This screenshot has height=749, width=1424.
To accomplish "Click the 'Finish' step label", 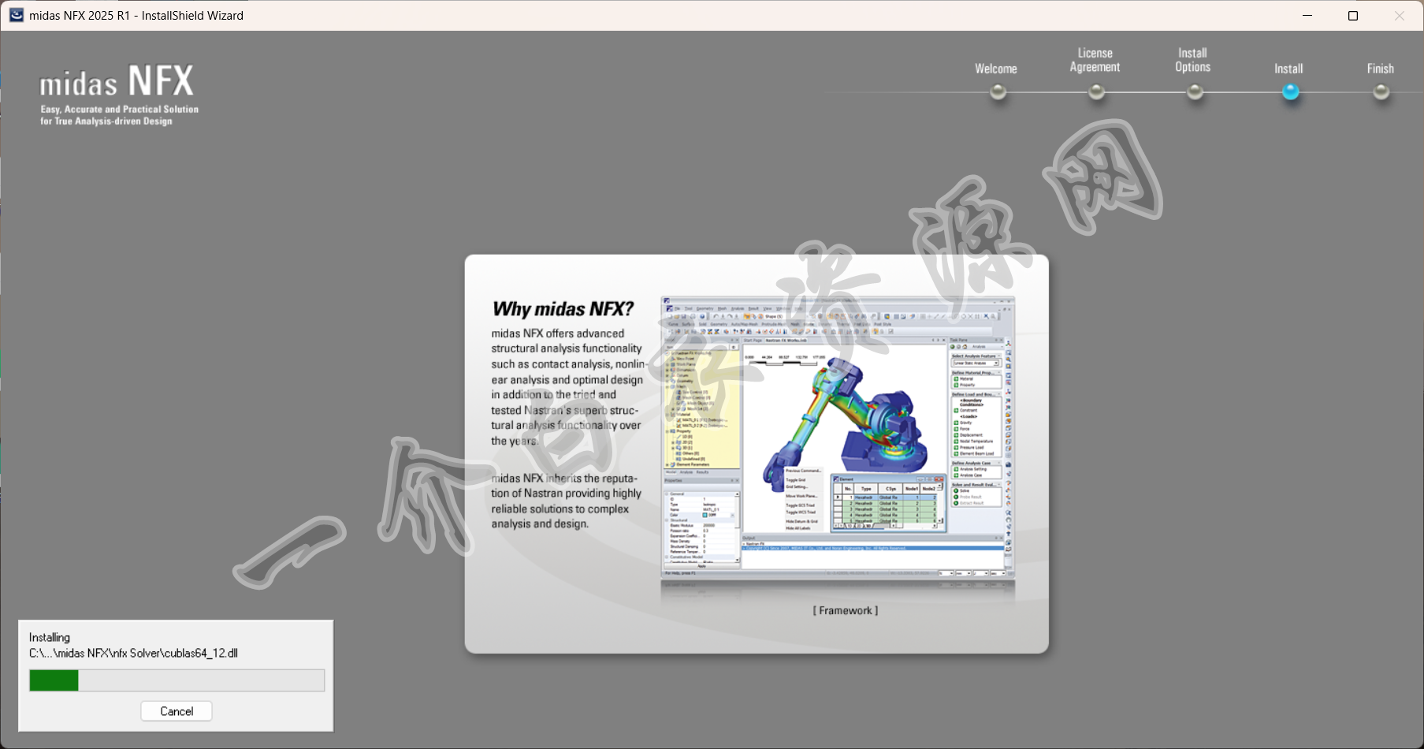I will (x=1380, y=69).
